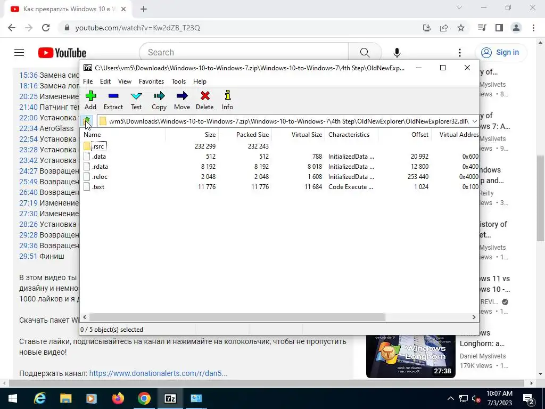Screen dimensions: 545x409
Task: Click the YouTube Sign in button
Action: click(x=501, y=53)
